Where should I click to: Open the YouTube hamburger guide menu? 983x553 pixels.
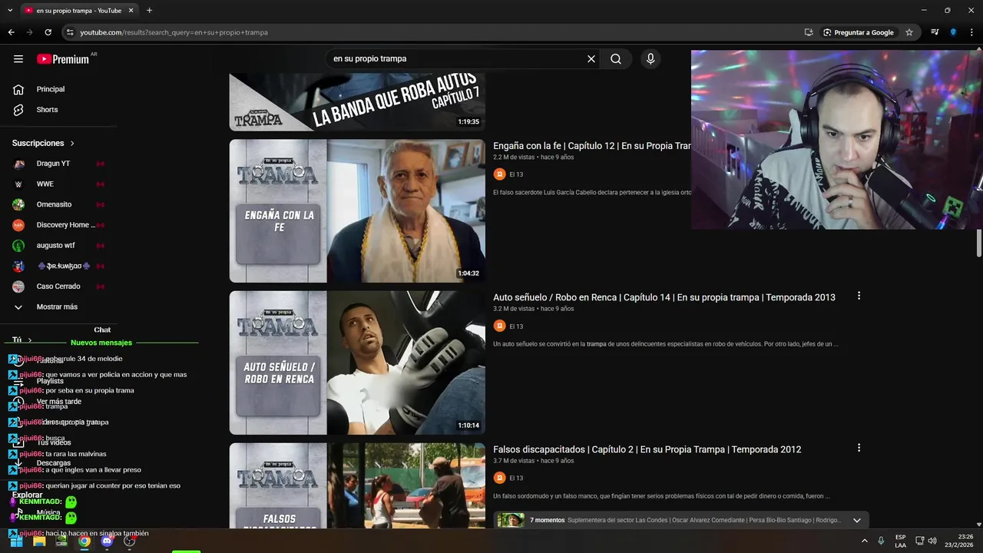coord(18,58)
